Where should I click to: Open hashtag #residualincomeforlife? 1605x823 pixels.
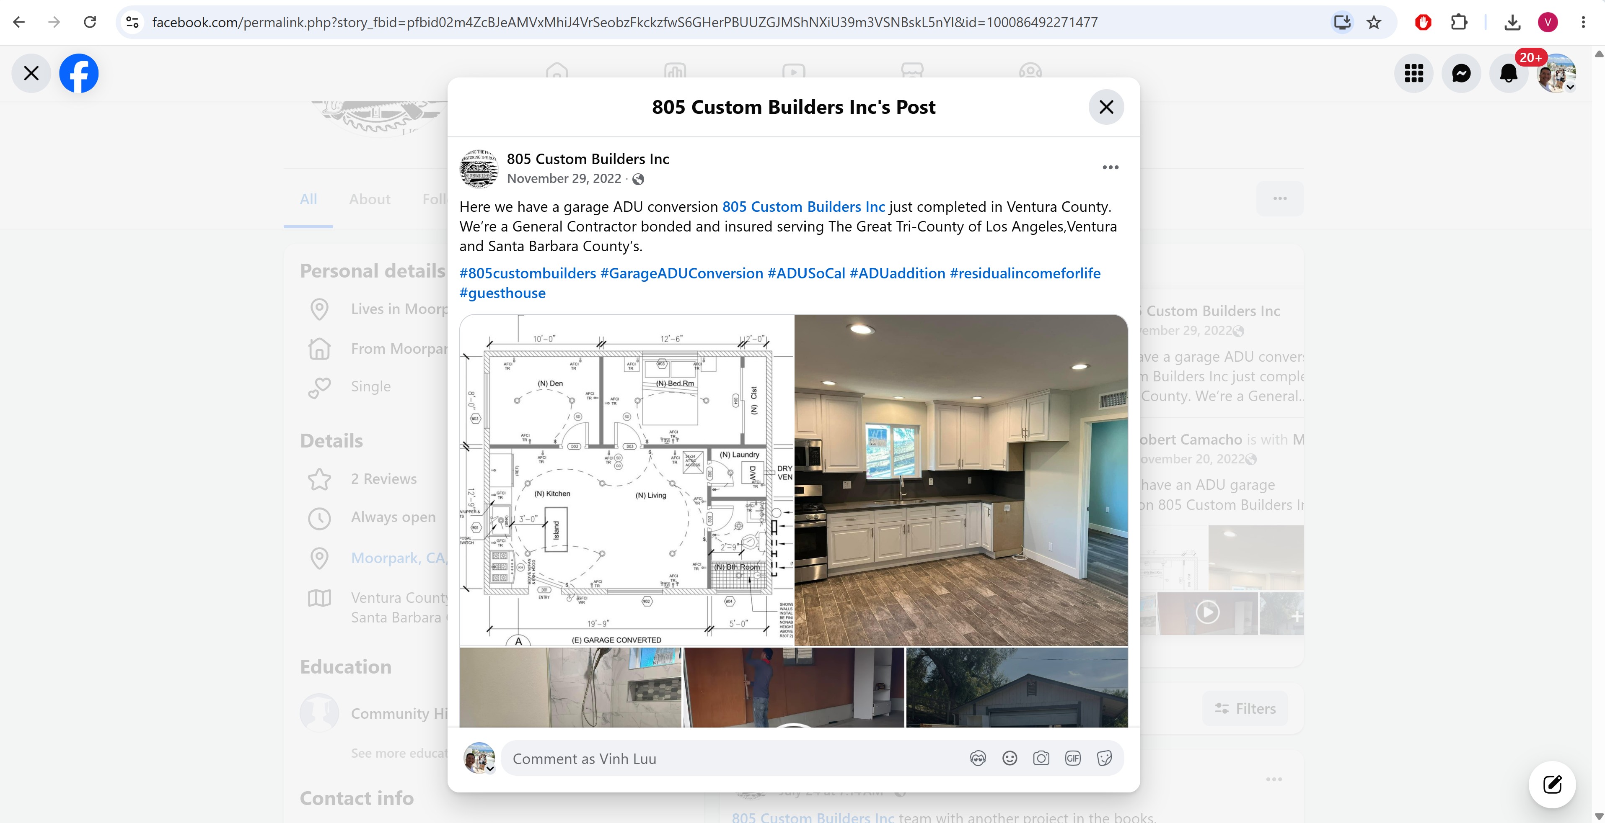(1025, 273)
